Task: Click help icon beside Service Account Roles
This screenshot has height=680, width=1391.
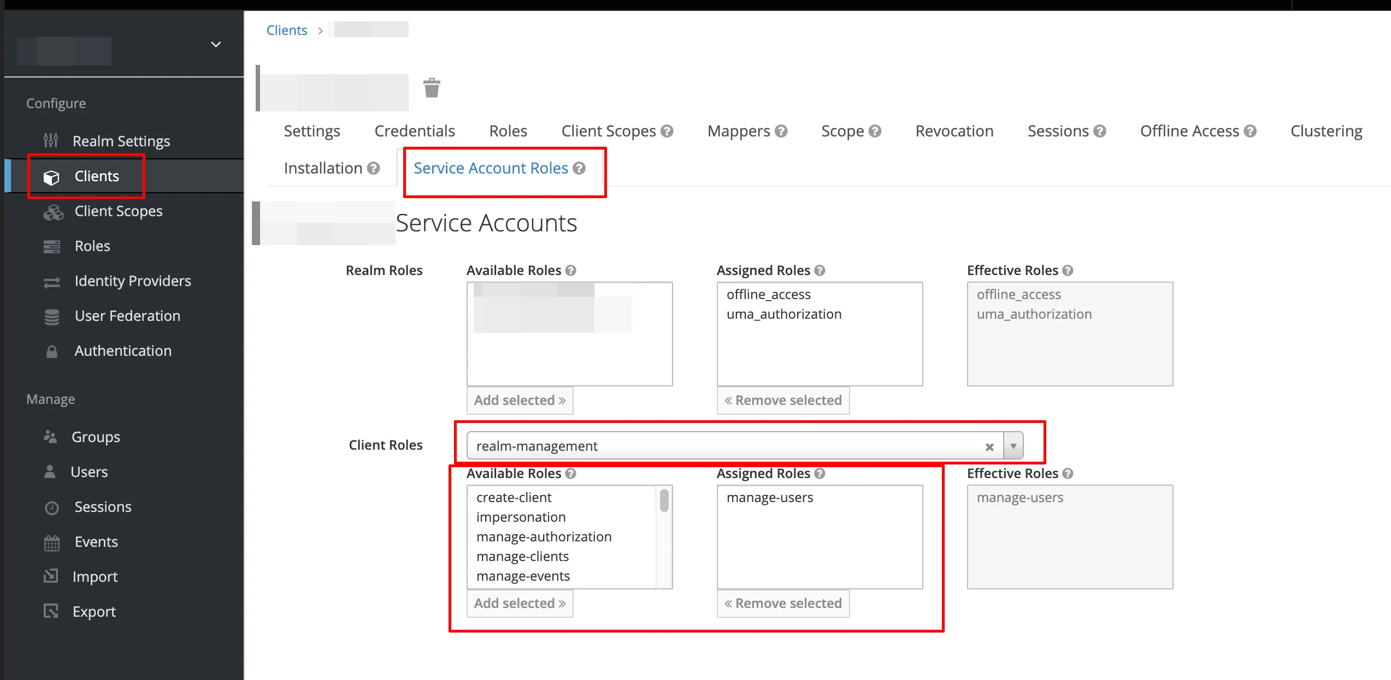Action: coord(580,169)
